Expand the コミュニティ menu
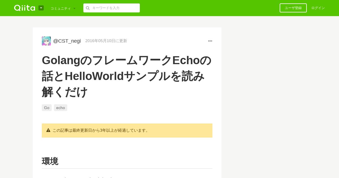The width and height of the screenshot is (339, 178). pos(63,8)
